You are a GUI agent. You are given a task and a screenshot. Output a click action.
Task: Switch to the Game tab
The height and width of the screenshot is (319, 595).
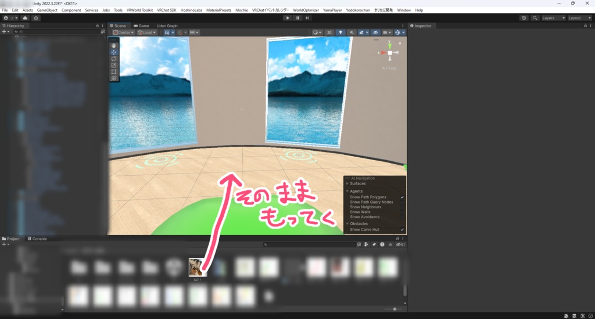[x=141, y=26]
